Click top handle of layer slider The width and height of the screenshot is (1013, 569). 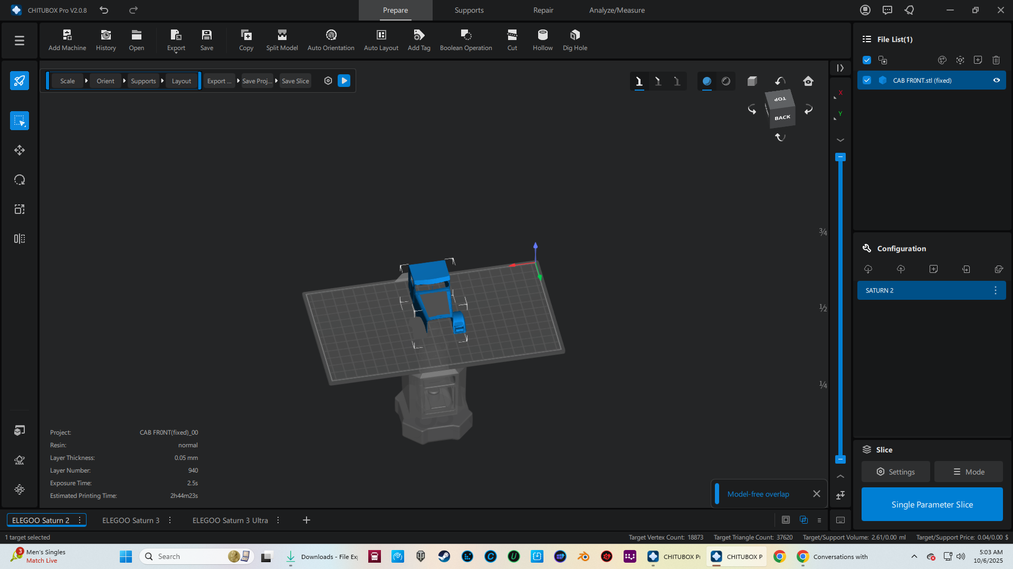pos(840,157)
